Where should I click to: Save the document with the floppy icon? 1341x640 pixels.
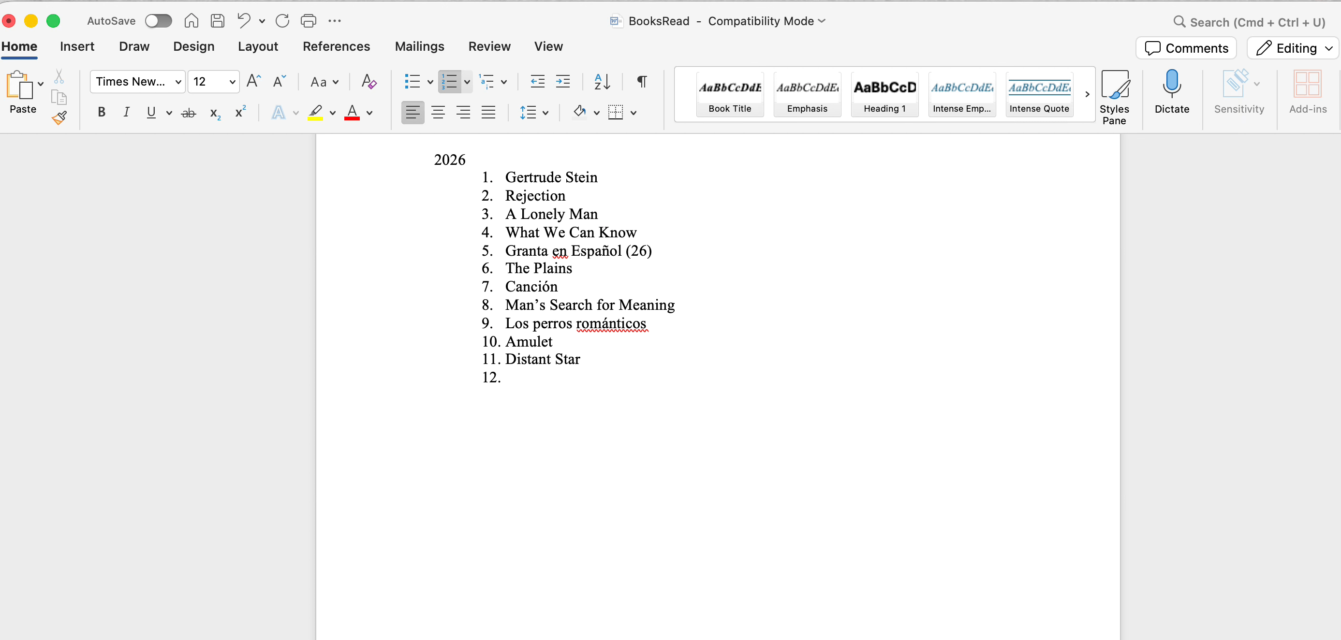click(217, 21)
